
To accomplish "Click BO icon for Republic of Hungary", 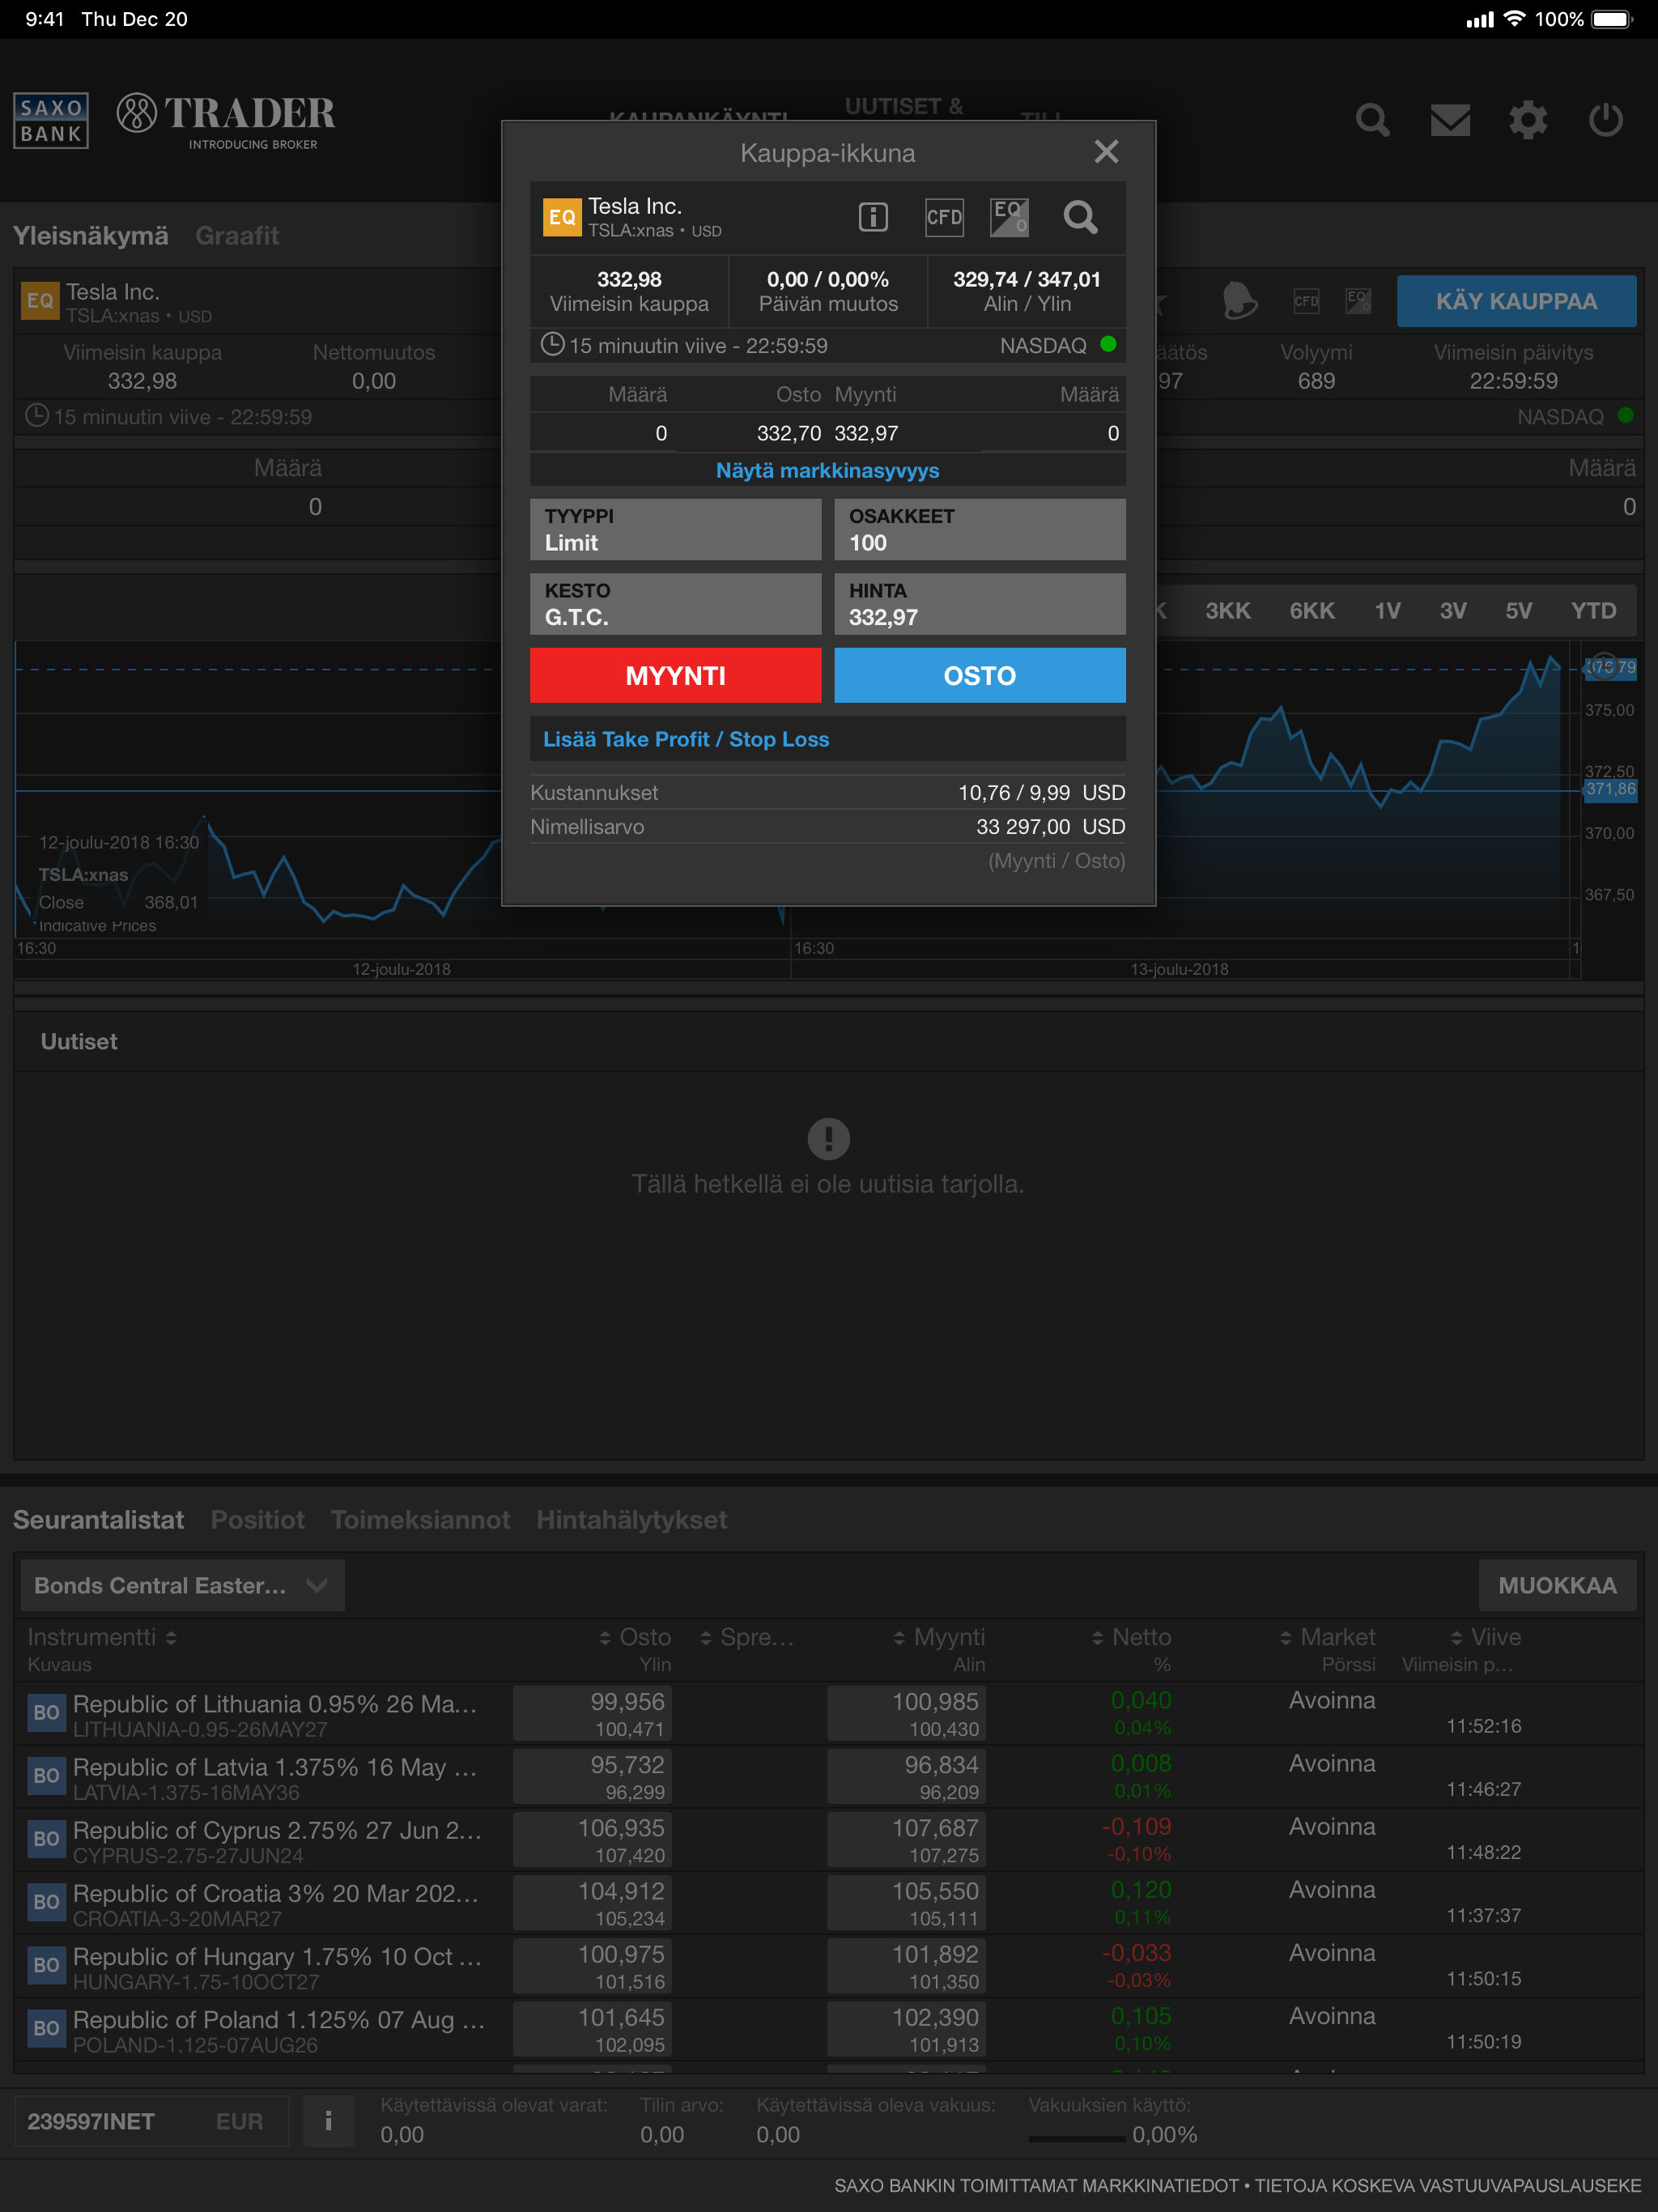I will coord(46,1965).
